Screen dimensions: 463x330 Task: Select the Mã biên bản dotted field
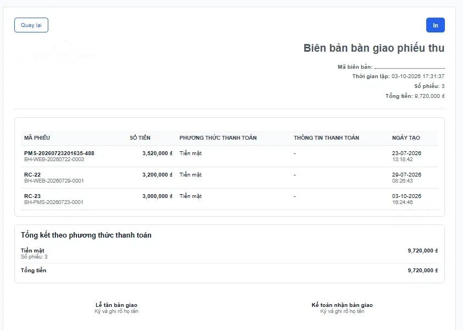point(410,67)
